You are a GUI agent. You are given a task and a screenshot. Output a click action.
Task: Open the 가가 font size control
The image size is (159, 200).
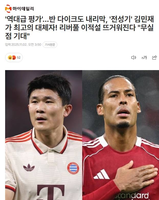[144, 58]
